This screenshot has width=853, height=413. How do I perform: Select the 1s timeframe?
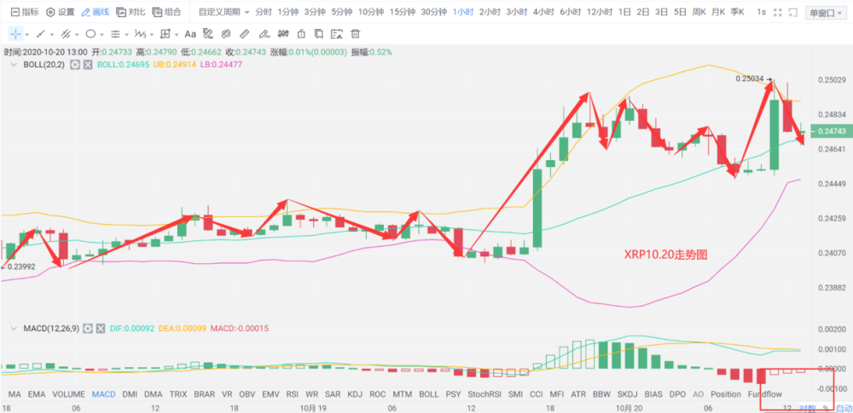tap(761, 12)
